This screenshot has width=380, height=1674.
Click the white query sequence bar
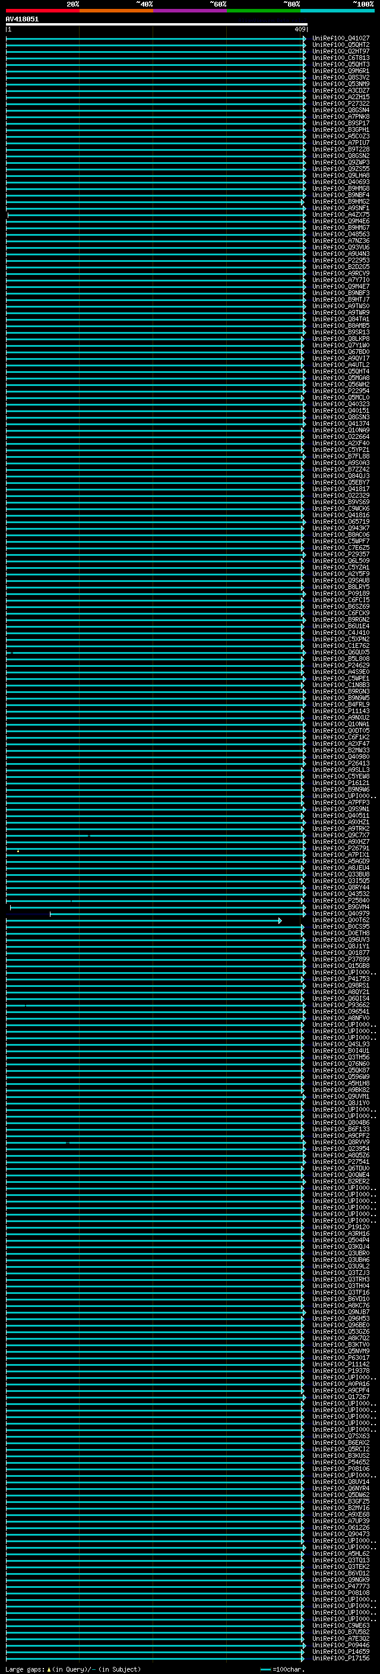(x=157, y=24)
